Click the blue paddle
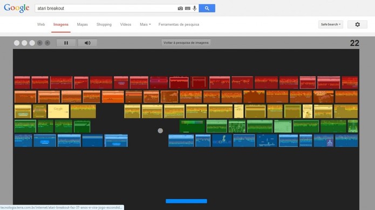Image resolution: width=375 pixels, height=210 pixels. pyautogui.click(x=186, y=201)
